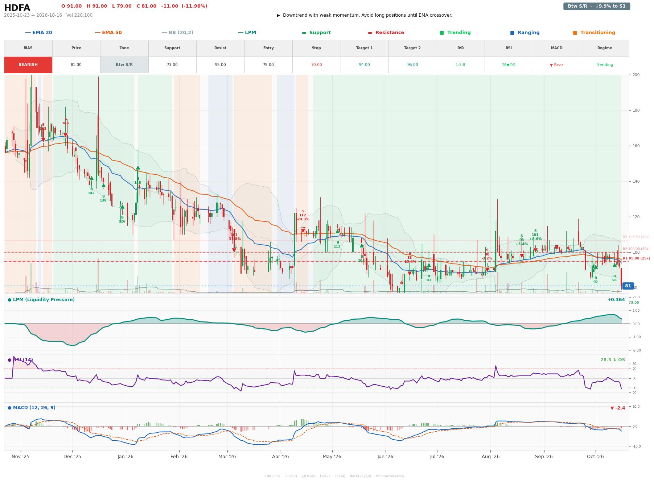Click the green buy marker labeled B 142
Viewport: 654px width, 482px height.
(x=91, y=178)
